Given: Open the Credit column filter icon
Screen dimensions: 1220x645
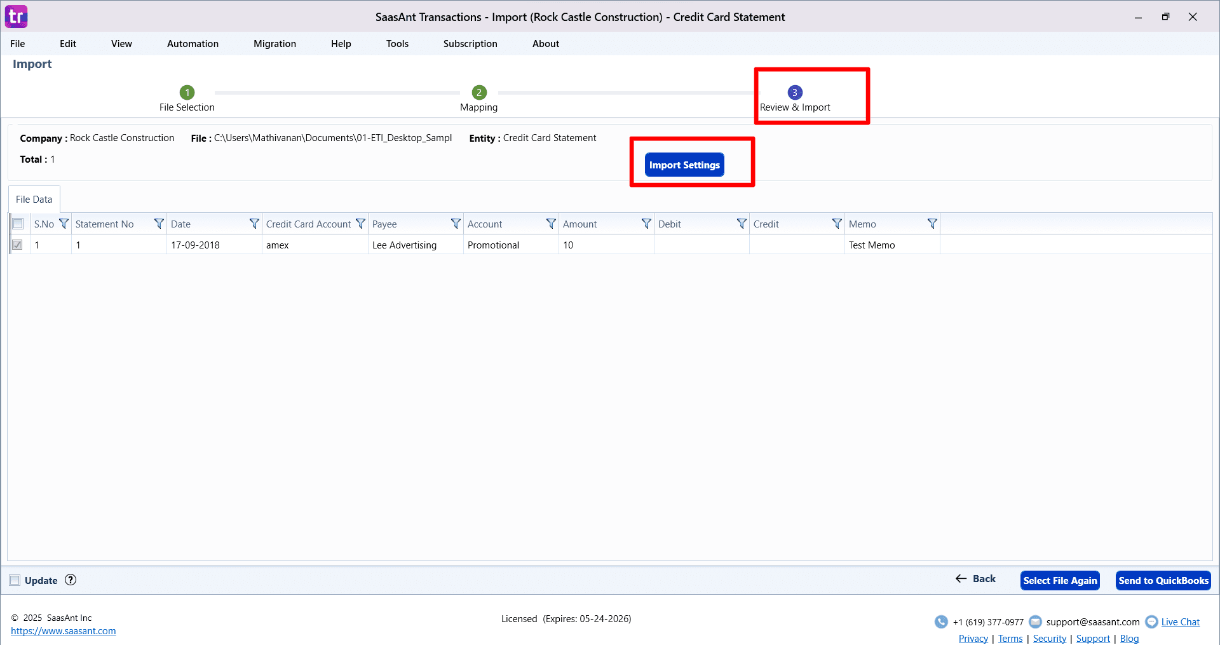Looking at the screenshot, I should click(x=837, y=224).
